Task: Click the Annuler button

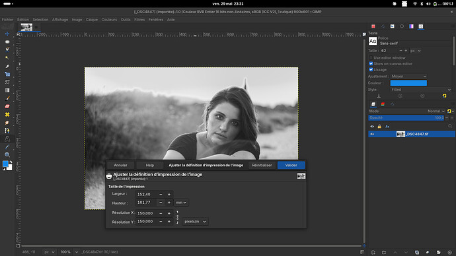Action: click(x=120, y=165)
